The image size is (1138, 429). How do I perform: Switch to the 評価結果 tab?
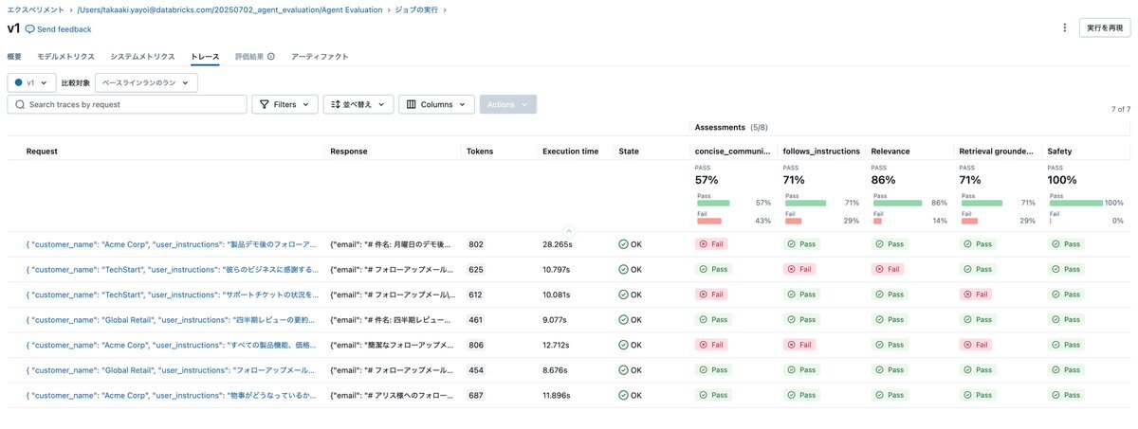click(248, 57)
